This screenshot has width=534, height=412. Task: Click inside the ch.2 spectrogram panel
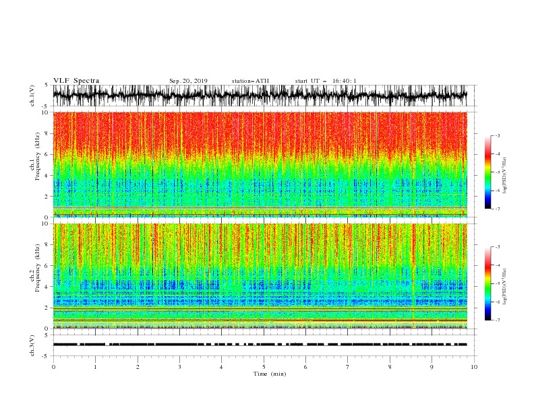click(x=260, y=276)
